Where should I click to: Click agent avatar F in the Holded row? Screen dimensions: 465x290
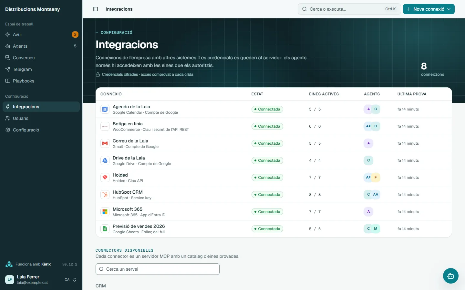pyautogui.click(x=376, y=177)
